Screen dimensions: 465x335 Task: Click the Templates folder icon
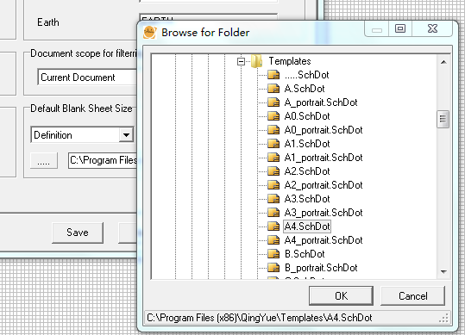[x=257, y=61]
